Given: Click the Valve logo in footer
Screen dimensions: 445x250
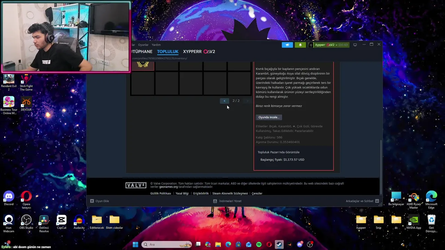Looking at the screenshot, I should [x=136, y=185].
